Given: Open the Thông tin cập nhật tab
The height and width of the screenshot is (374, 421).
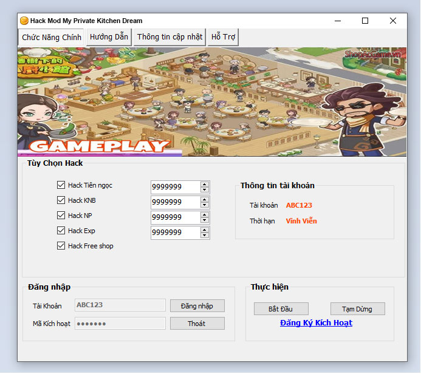Looking at the screenshot, I should point(169,37).
